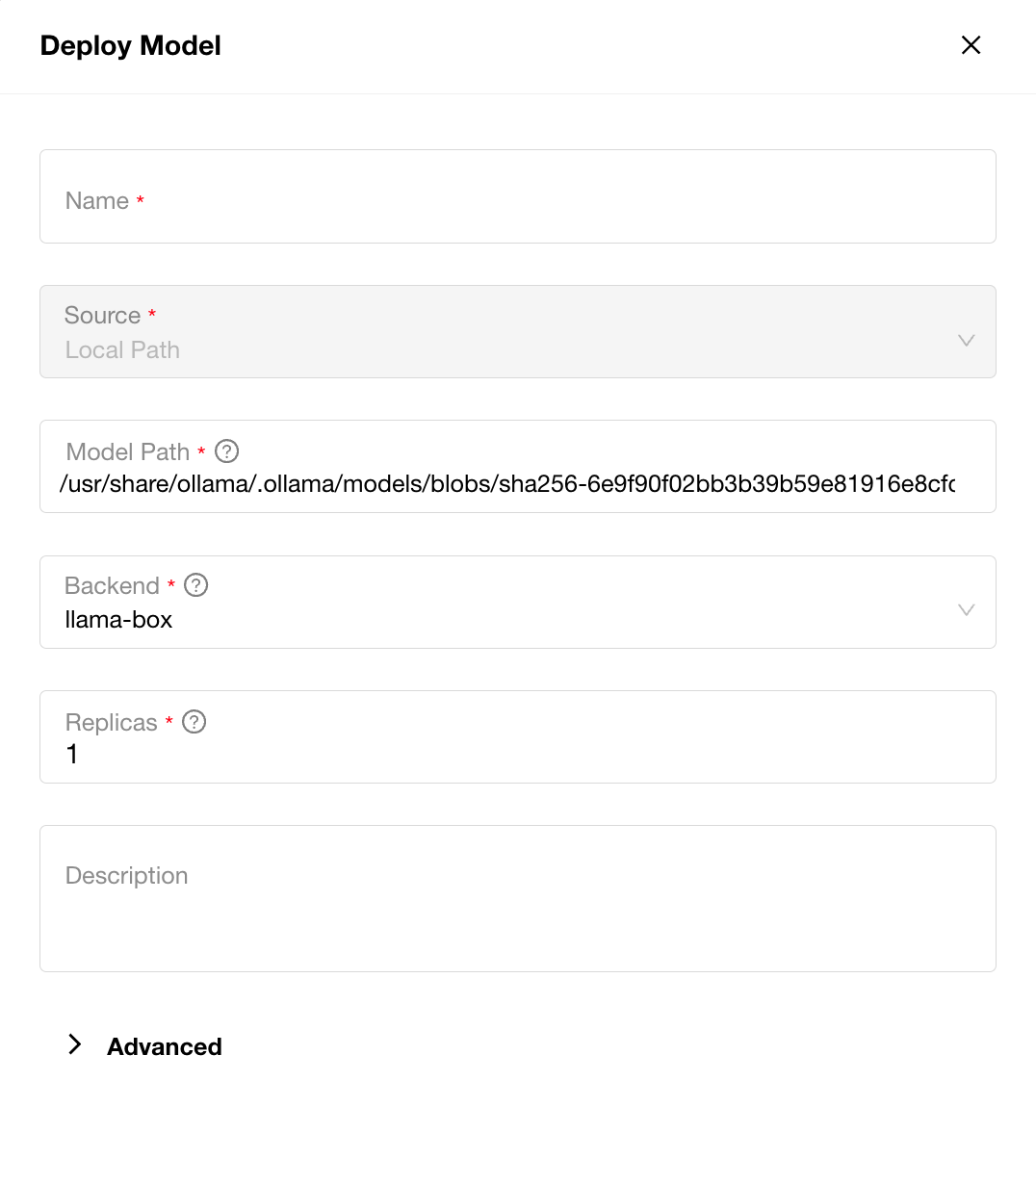
Task: Open the Backend dropdown showing llama-box
Action: point(481,619)
